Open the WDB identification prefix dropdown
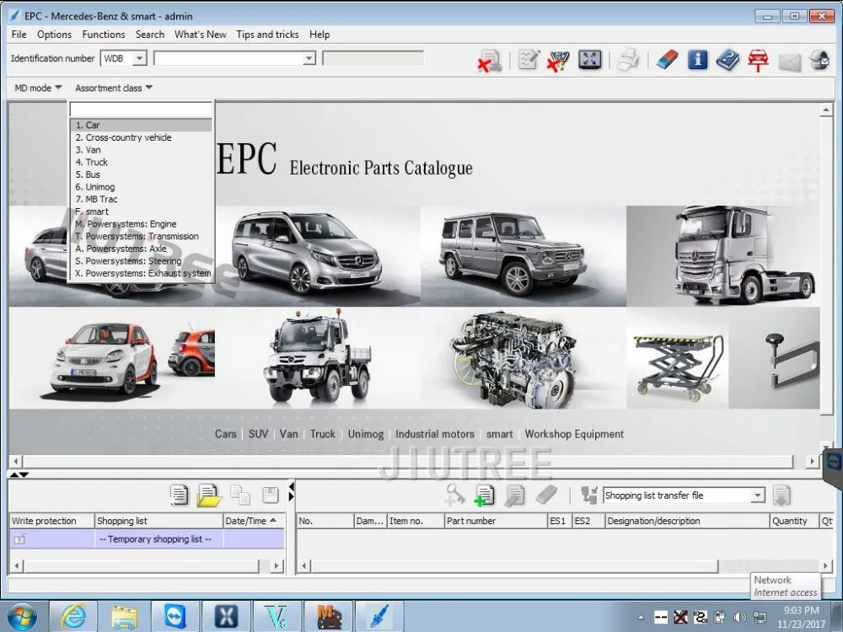The height and width of the screenshot is (632, 843). 139,59
